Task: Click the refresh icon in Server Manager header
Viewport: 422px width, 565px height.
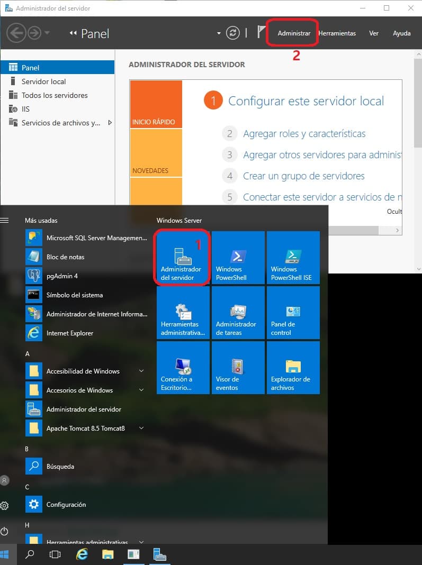Action: pyautogui.click(x=232, y=33)
